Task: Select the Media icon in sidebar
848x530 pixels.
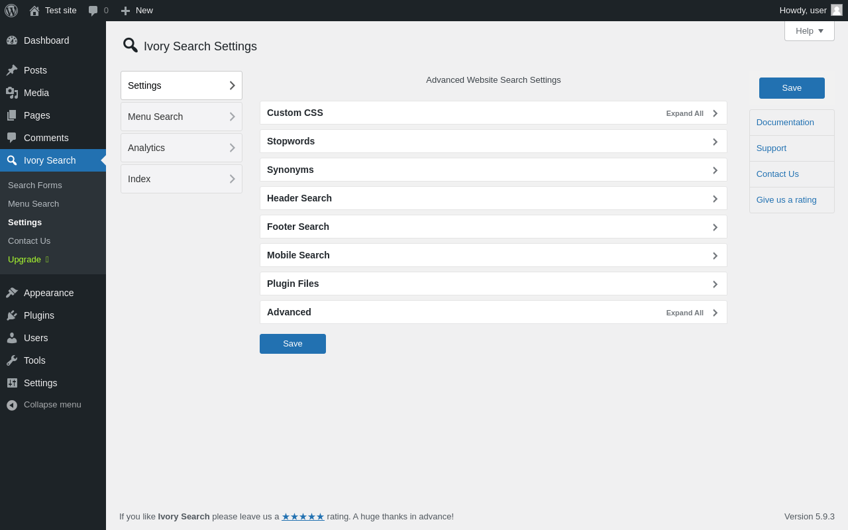Action: point(12,93)
